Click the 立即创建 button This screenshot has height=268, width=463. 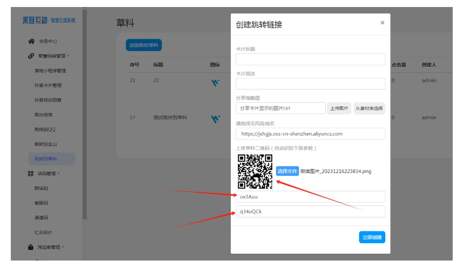pos(372,237)
